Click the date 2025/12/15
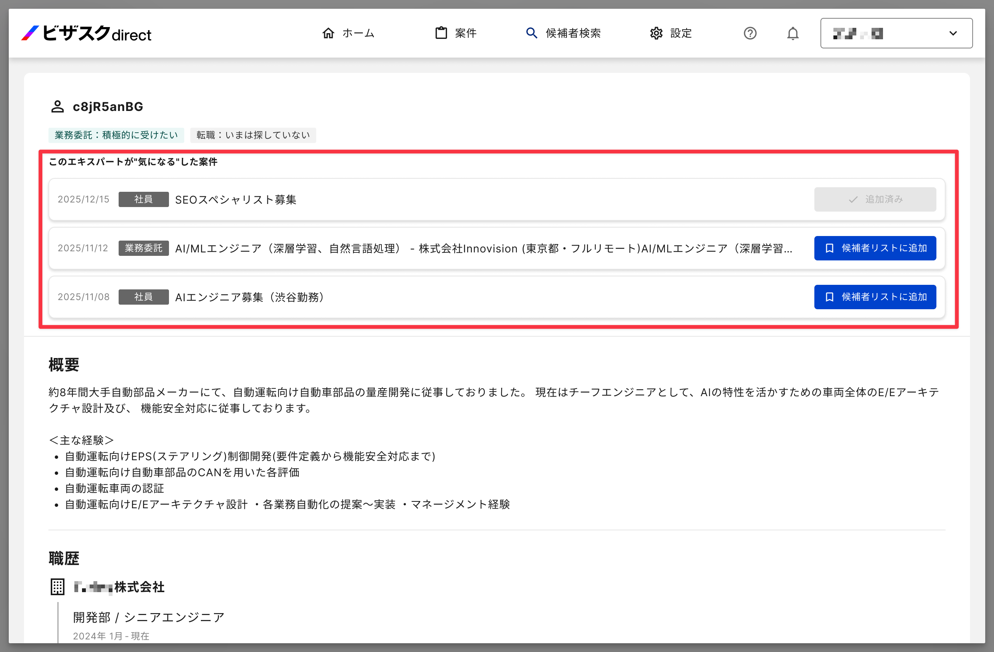 pos(84,199)
